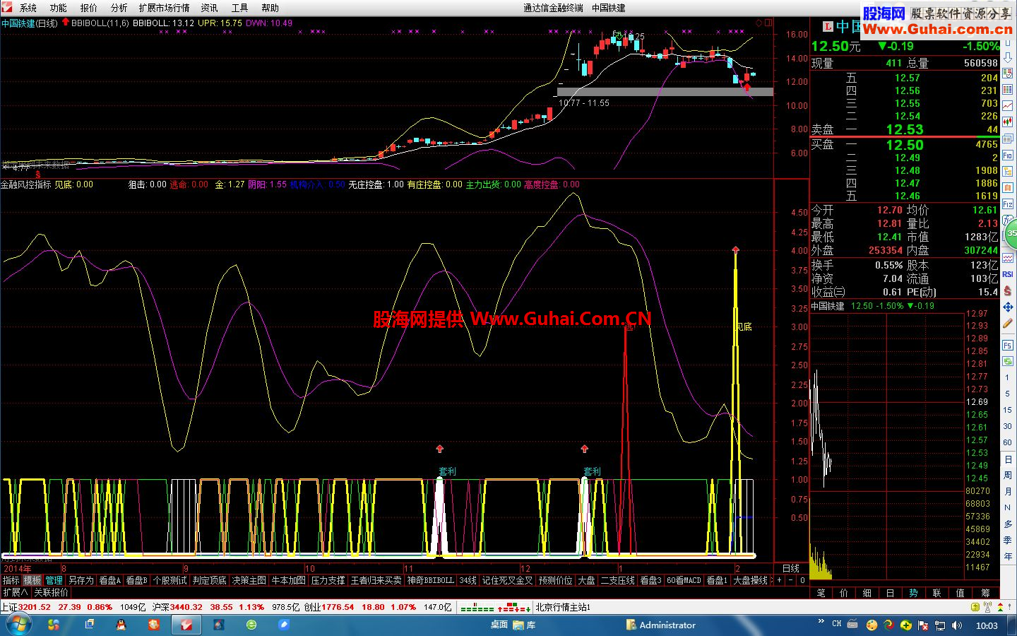This screenshot has height=636, width=1017.
Task: Switch to 60-minute period
Action: [1008, 442]
